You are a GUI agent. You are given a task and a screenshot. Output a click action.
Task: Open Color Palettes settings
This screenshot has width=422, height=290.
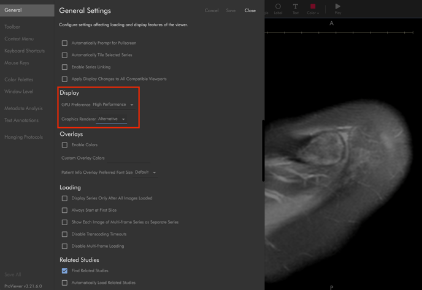pyautogui.click(x=19, y=80)
